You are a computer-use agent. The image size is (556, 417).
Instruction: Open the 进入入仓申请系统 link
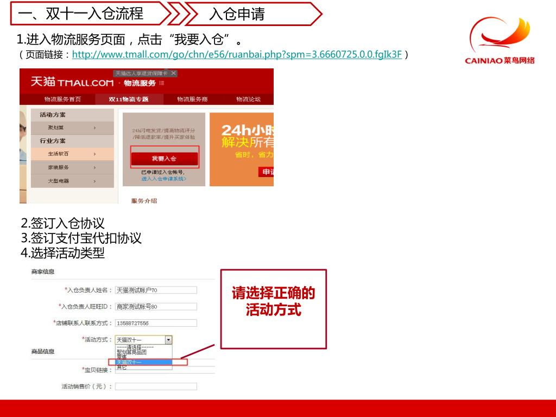coord(163,179)
